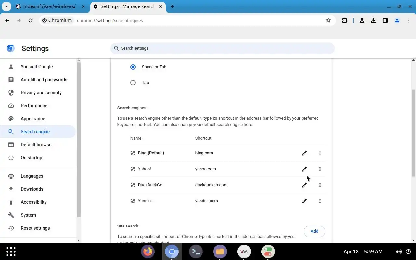Open more actions for Bing (Default)
Screen dimensions: 416x260
coord(320,153)
